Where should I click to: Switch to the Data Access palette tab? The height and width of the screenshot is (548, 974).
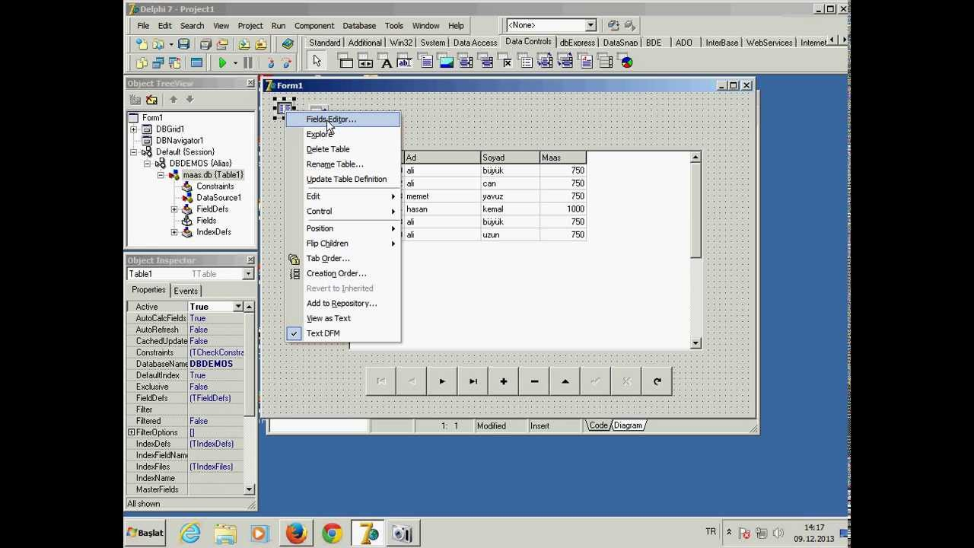(x=474, y=43)
